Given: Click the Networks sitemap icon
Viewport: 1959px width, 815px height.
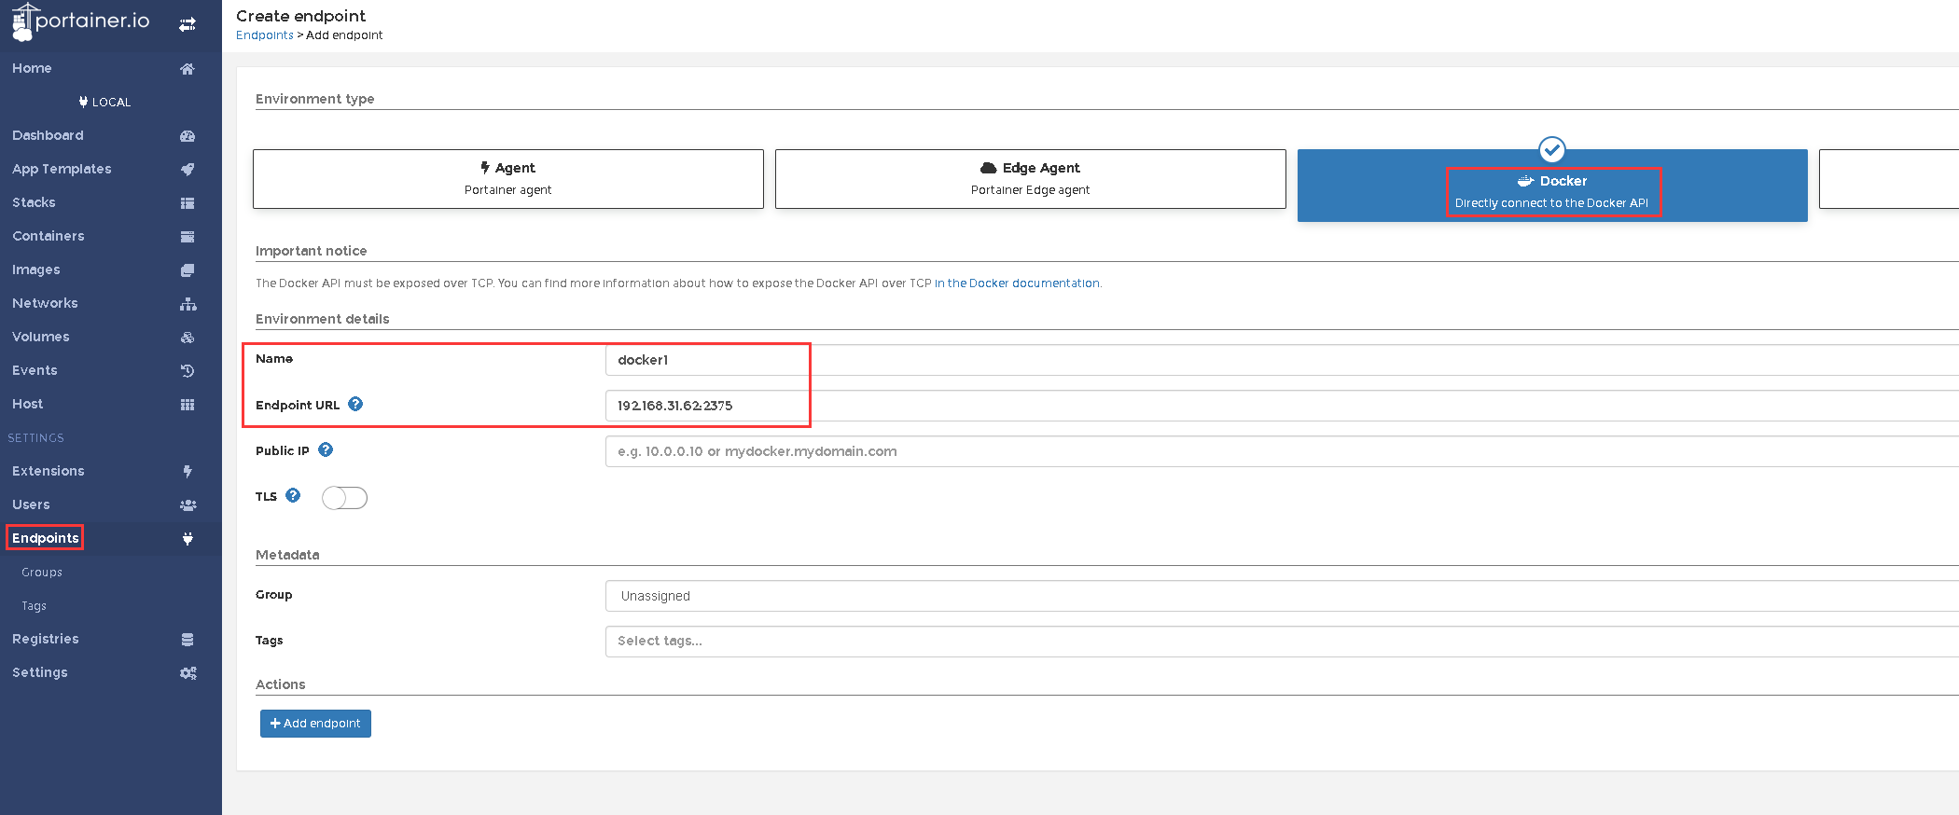Looking at the screenshot, I should (x=188, y=304).
